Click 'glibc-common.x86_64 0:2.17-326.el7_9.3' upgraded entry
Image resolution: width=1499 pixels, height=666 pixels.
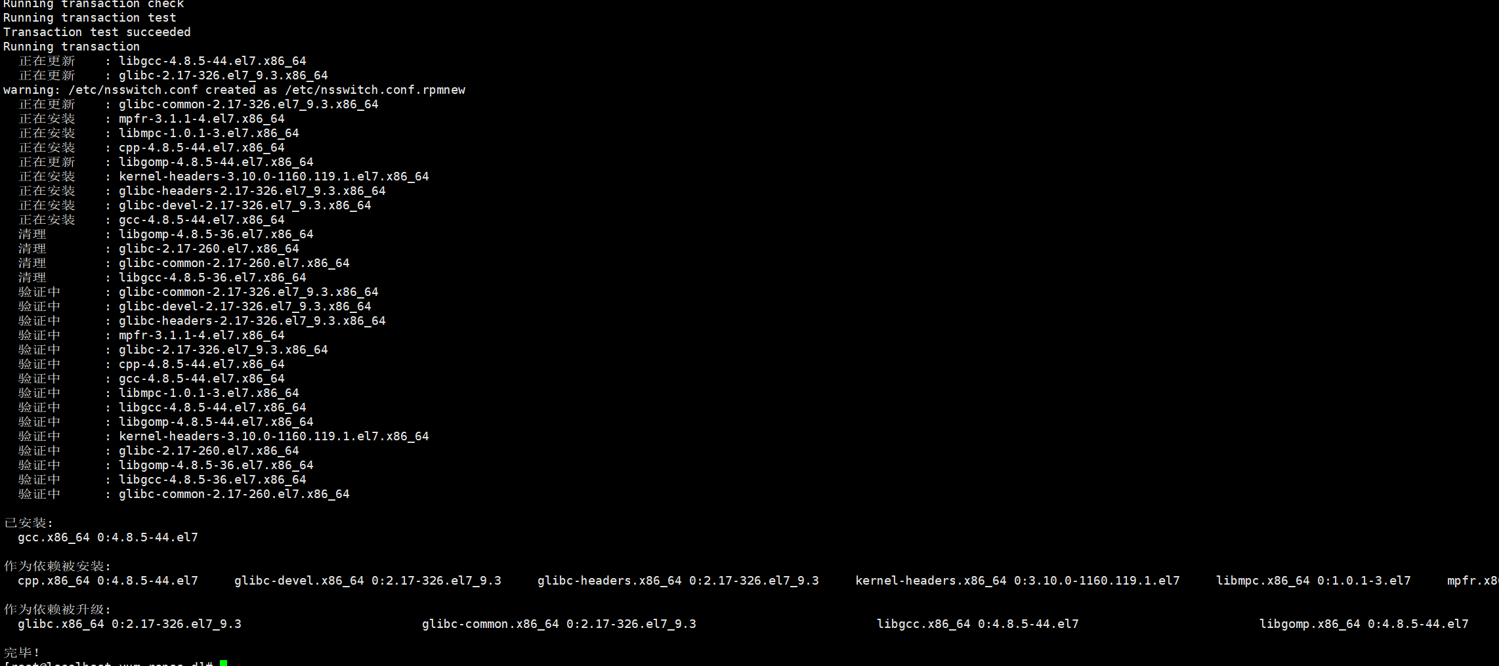click(x=559, y=624)
